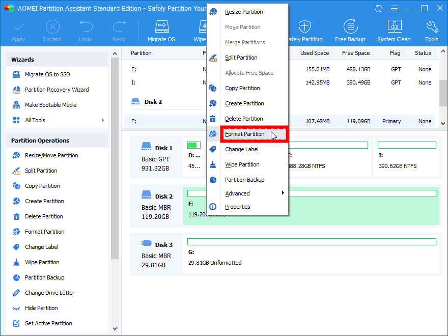The width and height of the screenshot is (448, 336).
Task: Click Make Bootable Media icon
Action: click(x=16, y=105)
